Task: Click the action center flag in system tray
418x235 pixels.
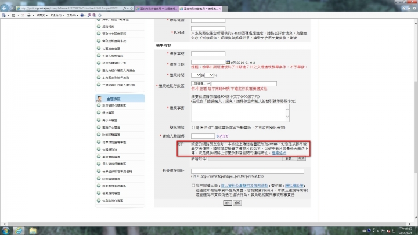Action: coord(383,230)
